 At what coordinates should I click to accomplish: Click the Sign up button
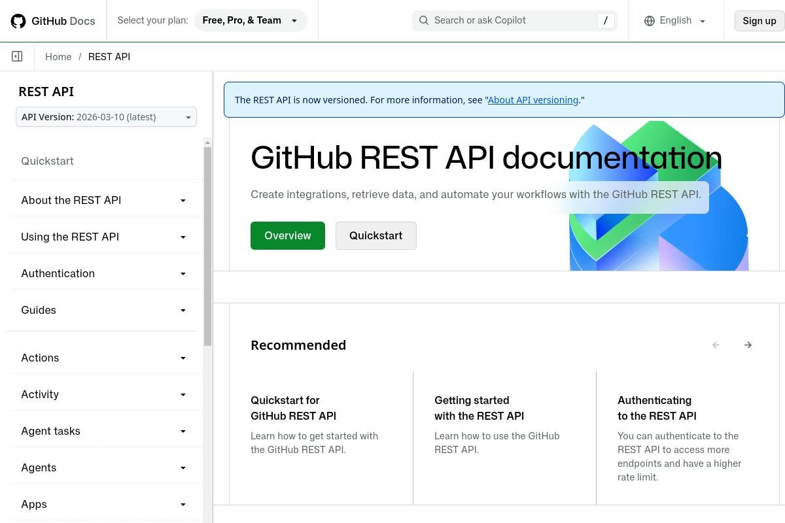pos(759,21)
